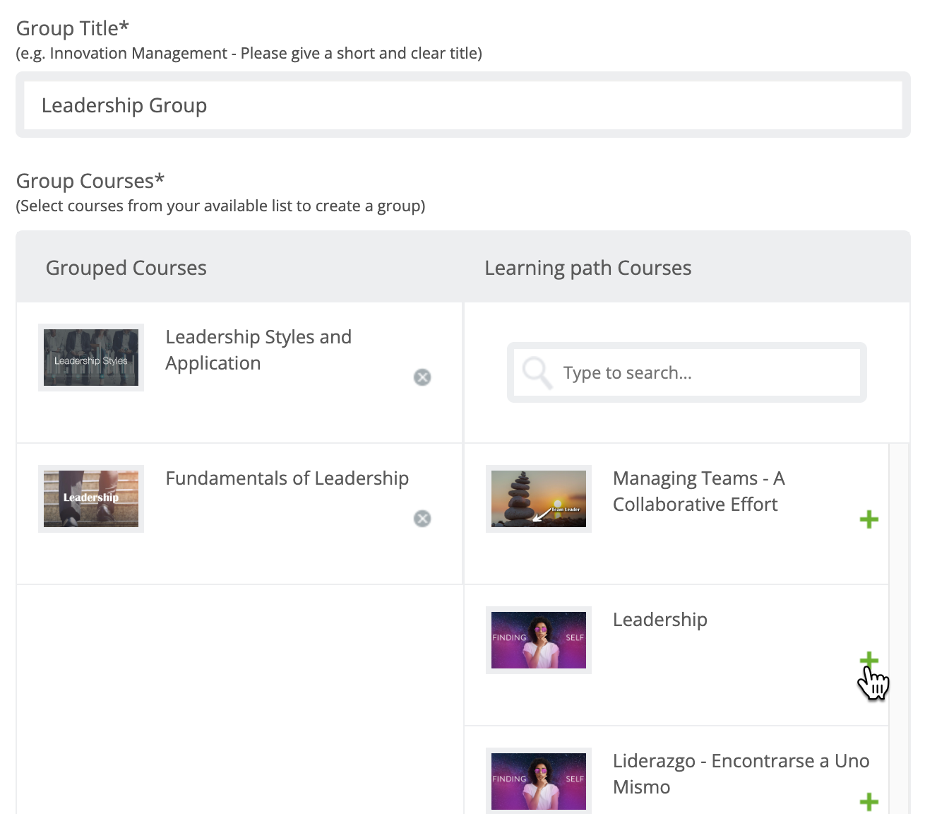Screen dimensions: 925x814
Task: Click the Learning path courses scrollbar
Action: 899,629
